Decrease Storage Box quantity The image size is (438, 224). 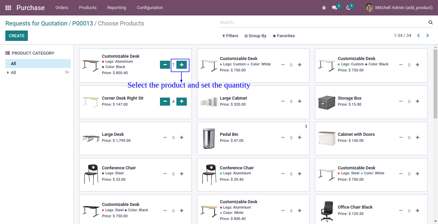pos(401,101)
